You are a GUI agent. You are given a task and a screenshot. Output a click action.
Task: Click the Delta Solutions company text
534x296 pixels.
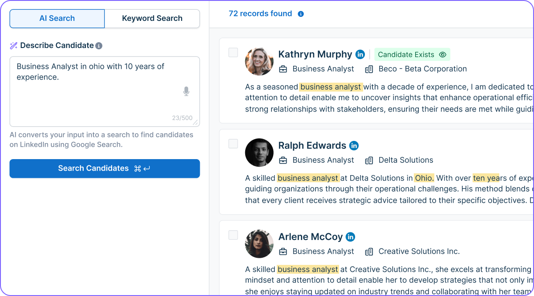pos(405,160)
